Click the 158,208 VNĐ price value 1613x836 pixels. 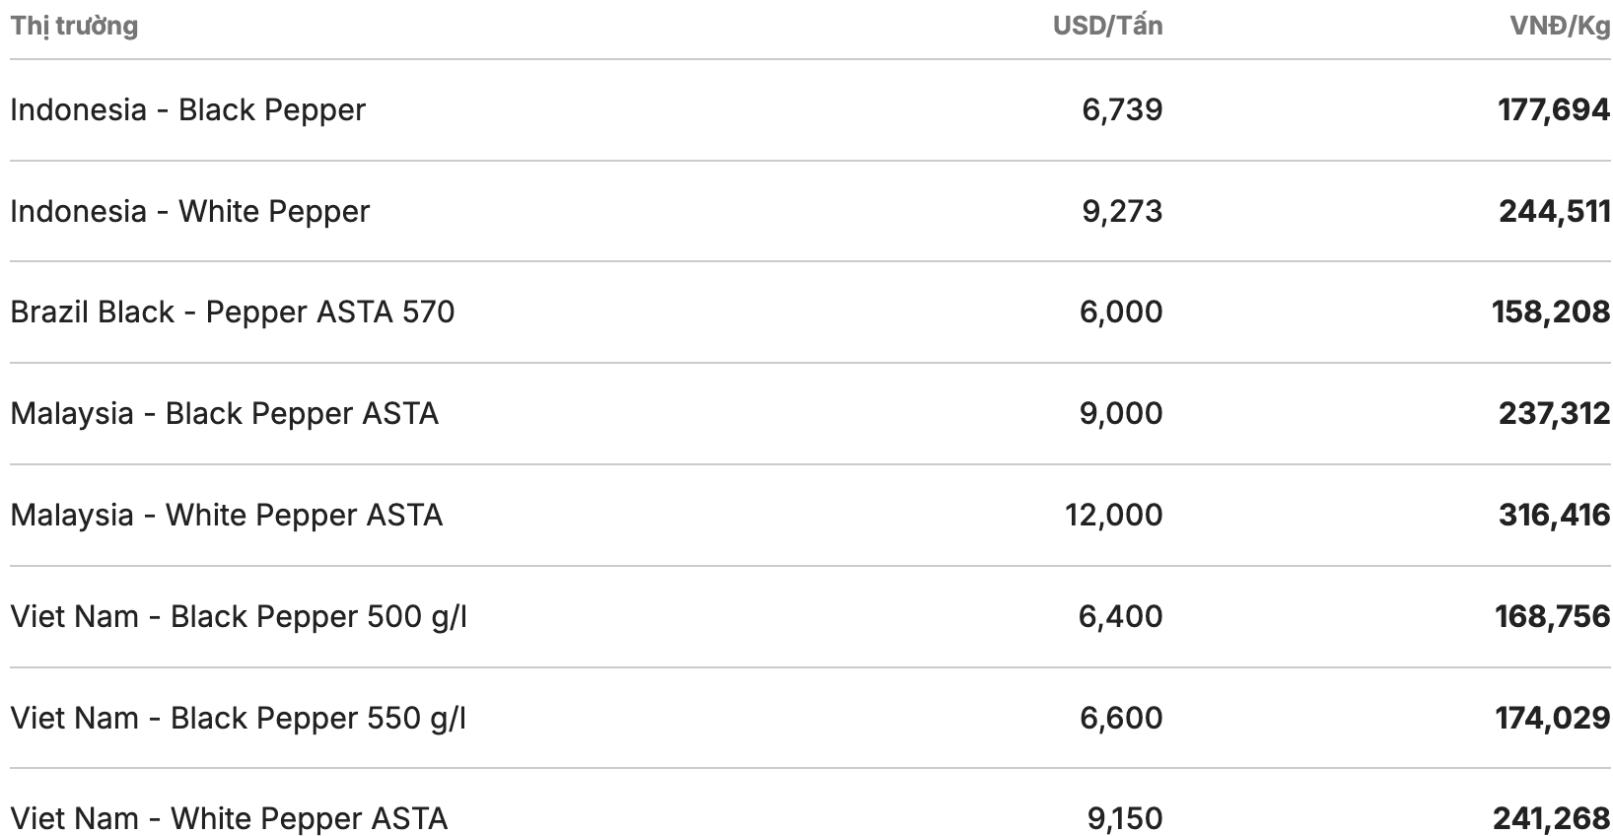(x=1551, y=312)
